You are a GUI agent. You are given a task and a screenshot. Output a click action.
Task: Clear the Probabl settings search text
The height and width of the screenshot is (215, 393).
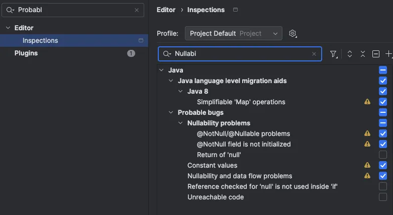[136, 10]
